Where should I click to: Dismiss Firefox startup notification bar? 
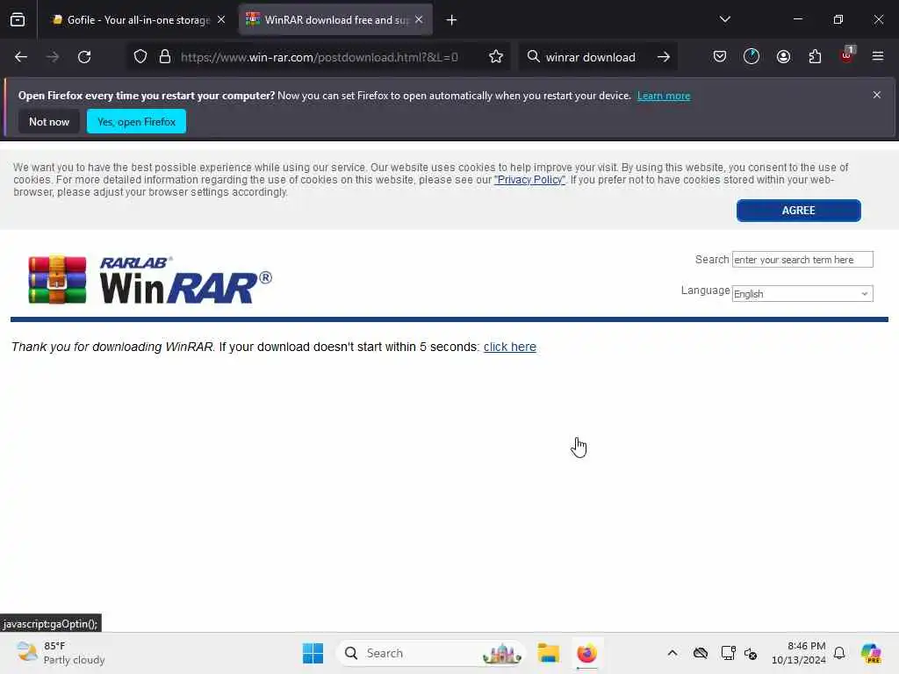point(877,95)
